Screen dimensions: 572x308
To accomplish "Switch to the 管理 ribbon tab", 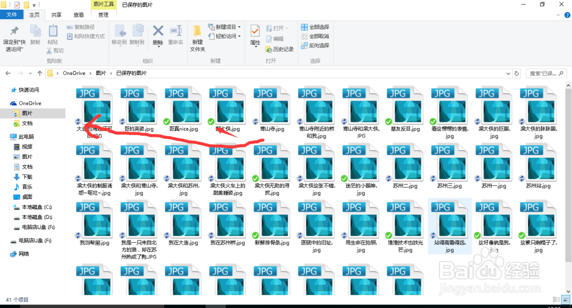I will (x=104, y=15).
